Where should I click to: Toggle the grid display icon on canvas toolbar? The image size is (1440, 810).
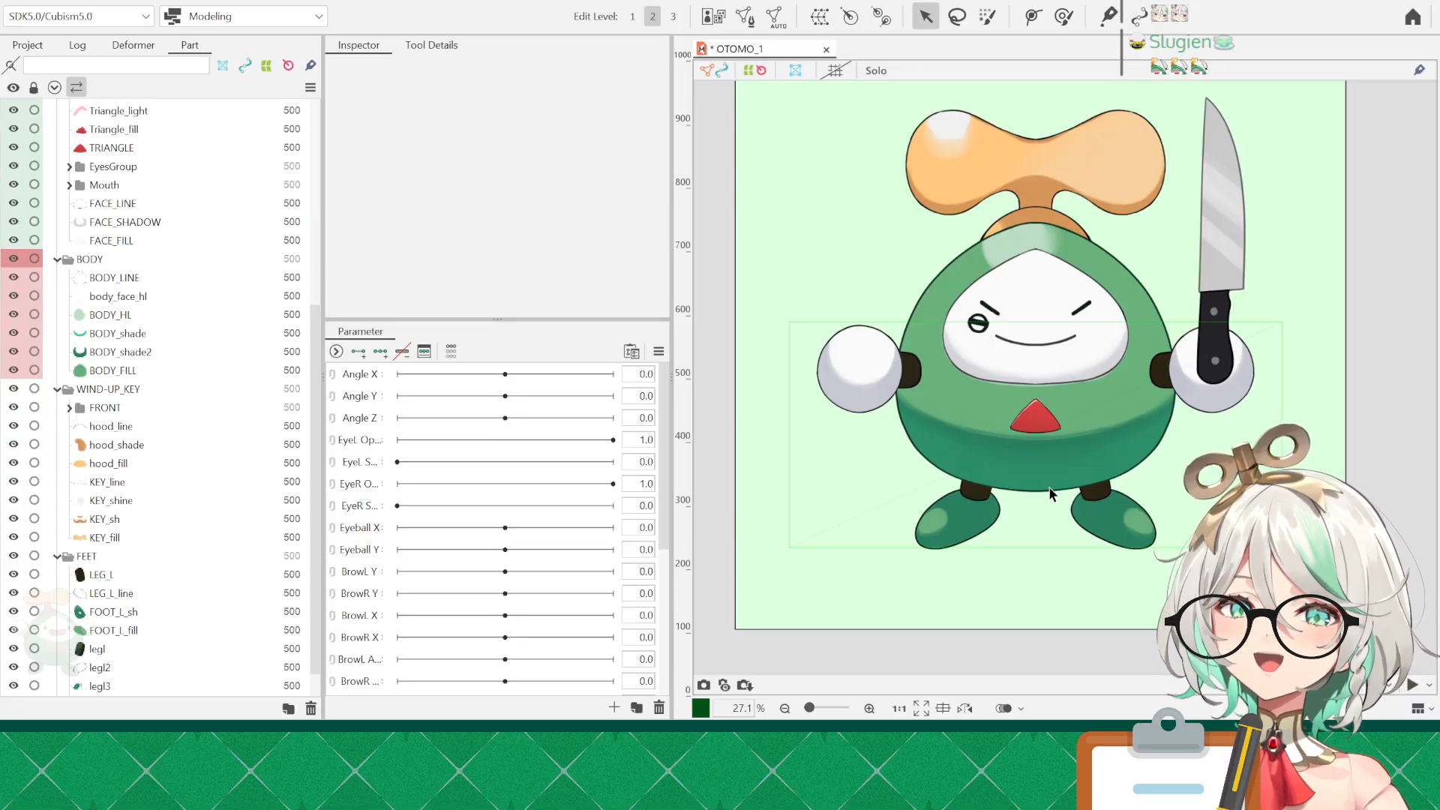click(835, 70)
